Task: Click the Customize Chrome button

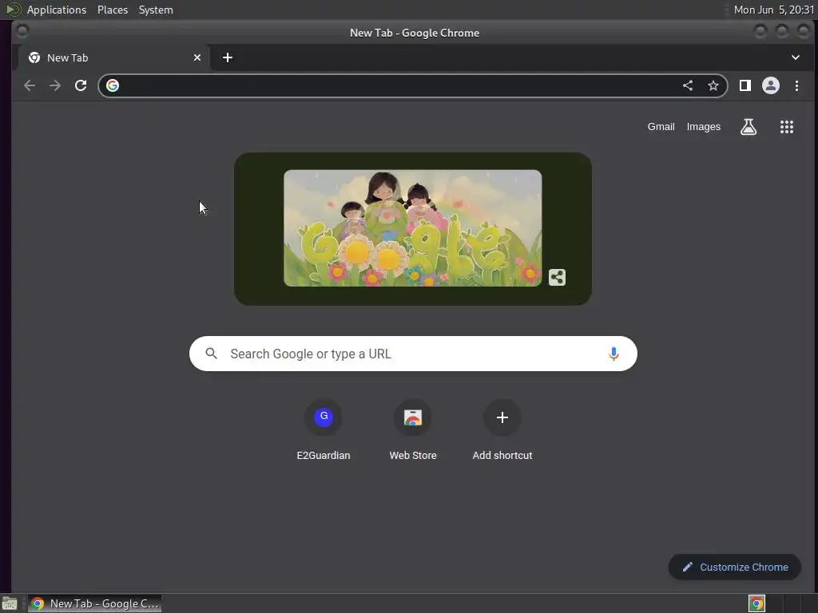Action: point(735,568)
